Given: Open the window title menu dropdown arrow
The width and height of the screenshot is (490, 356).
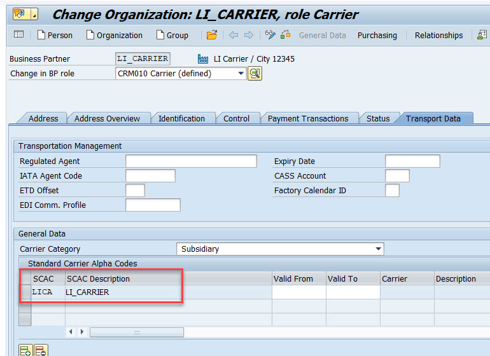Looking at the screenshot, I should [34, 14].
